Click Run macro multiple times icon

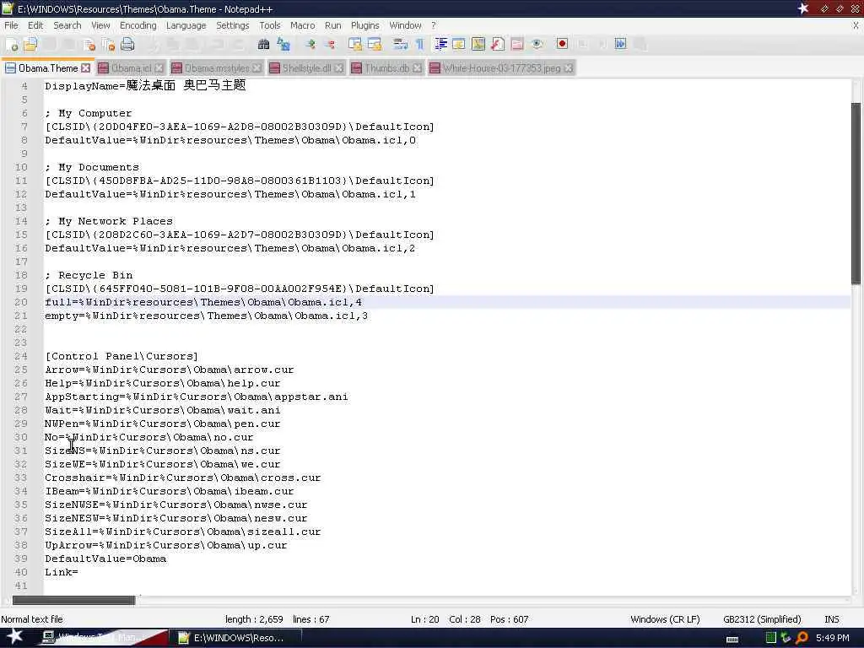(x=620, y=45)
